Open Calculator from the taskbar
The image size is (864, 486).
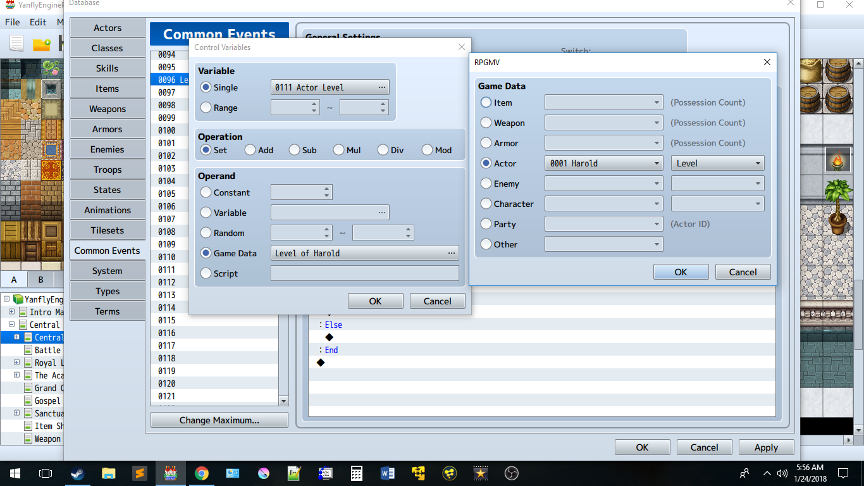(356, 473)
